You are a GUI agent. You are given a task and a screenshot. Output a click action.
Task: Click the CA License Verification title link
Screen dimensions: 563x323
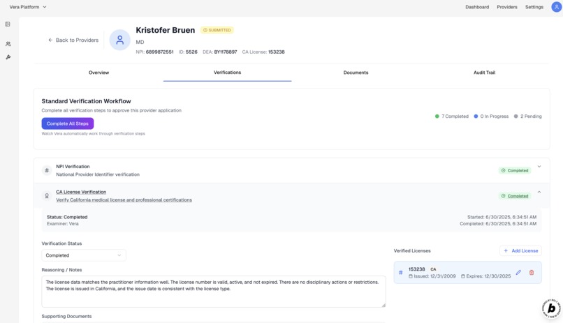click(x=81, y=192)
